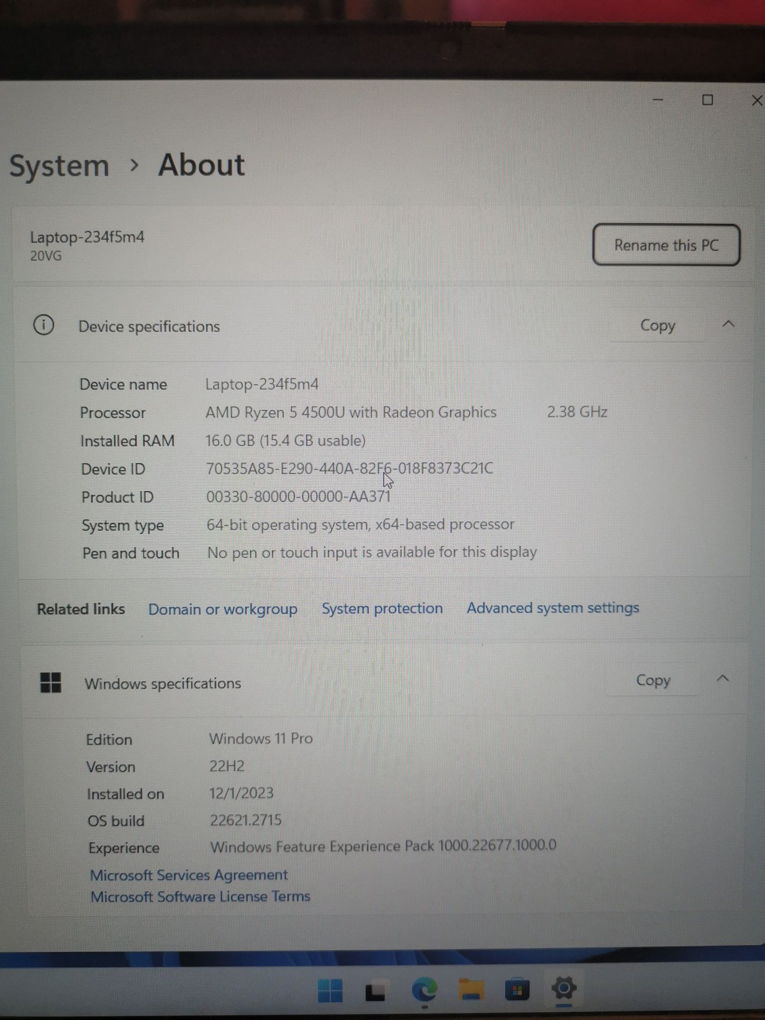Viewport: 765px width, 1020px height.
Task: Select the Device ID value 70535A85-E290-440A-82F6-018F8373C21C
Action: 350,468
